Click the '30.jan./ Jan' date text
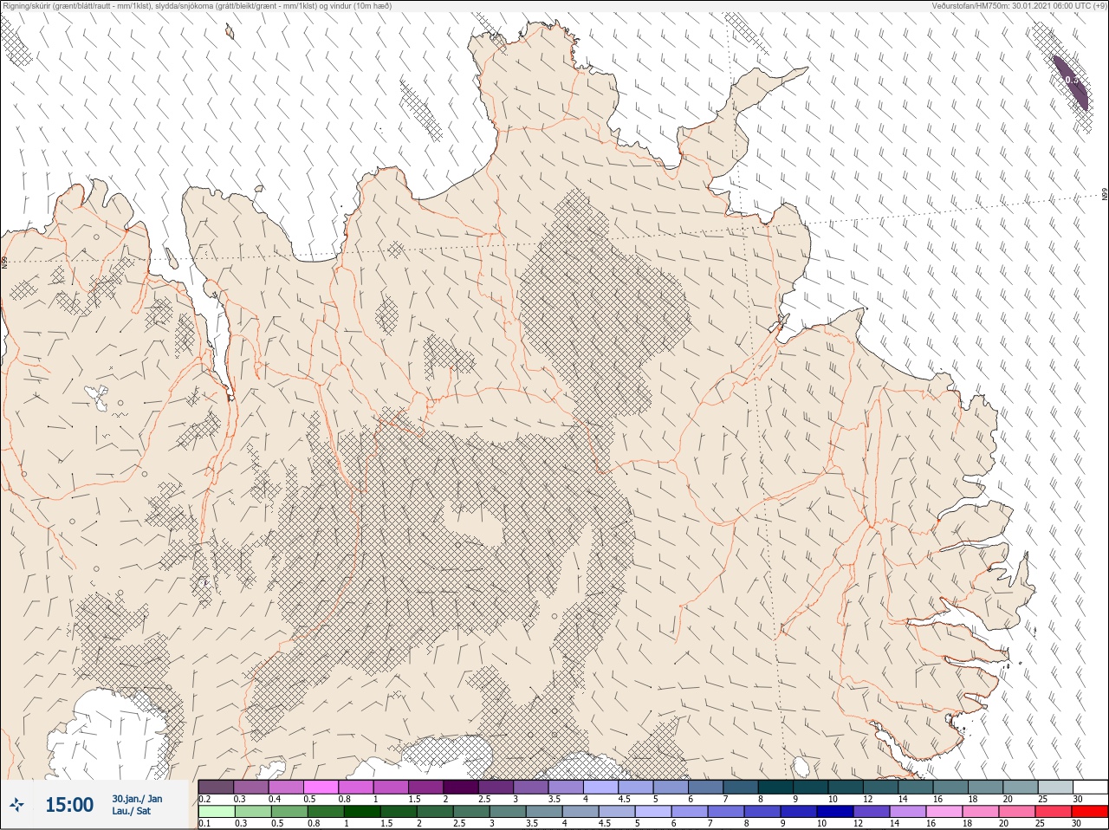 coord(137,799)
